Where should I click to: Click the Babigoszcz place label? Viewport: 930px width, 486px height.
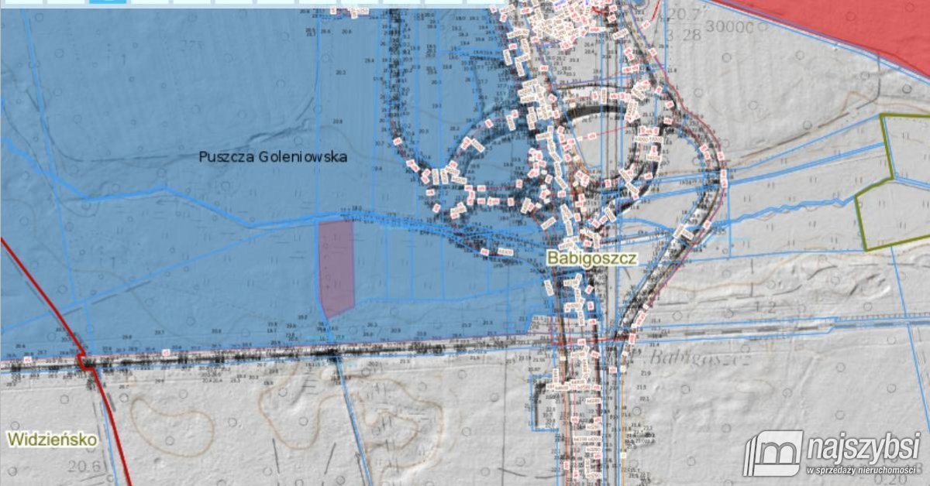tap(592, 258)
